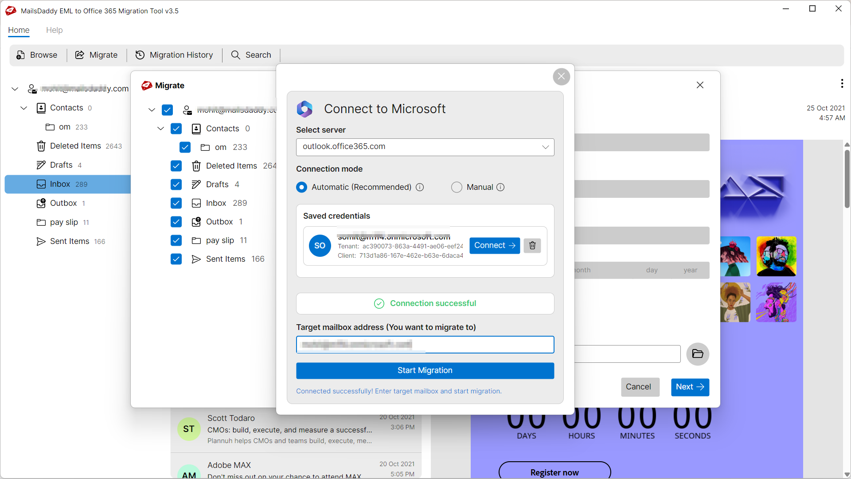
Task: Click the Search magnifier icon
Action: tap(235, 55)
